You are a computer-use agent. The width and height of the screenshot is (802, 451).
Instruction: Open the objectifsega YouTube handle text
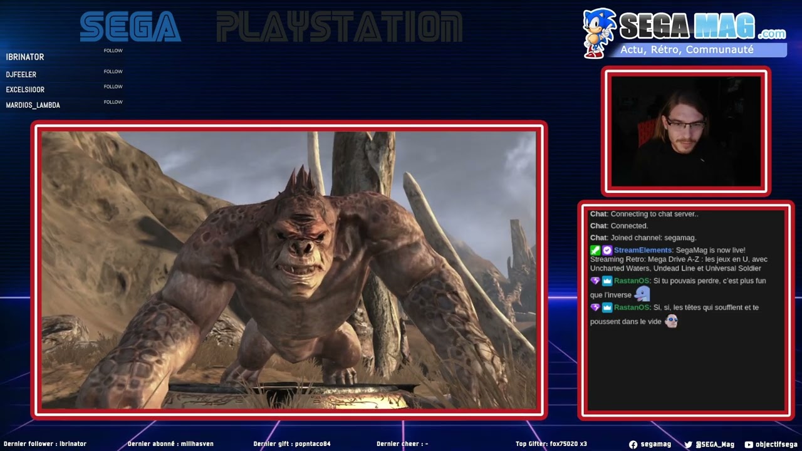coord(777,444)
